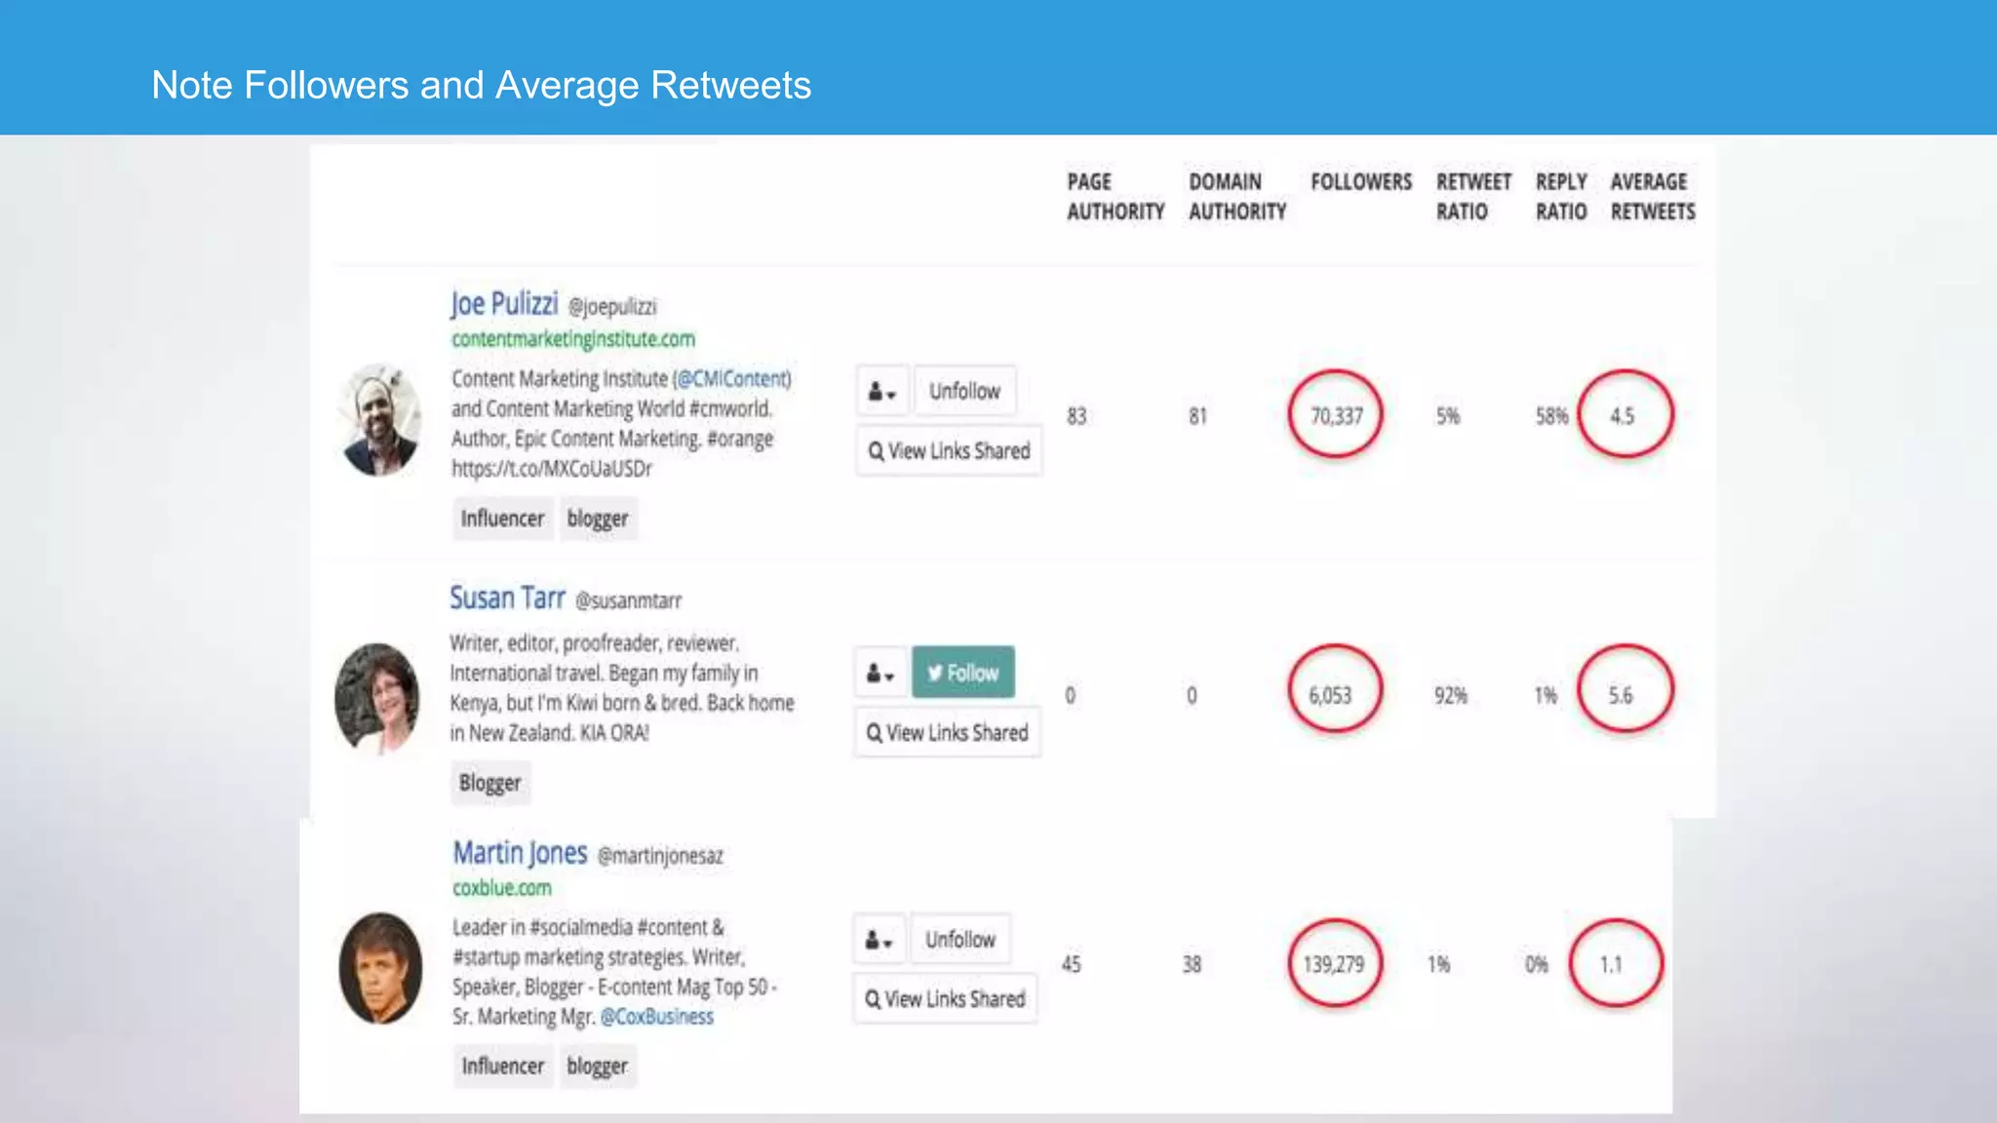1997x1123 pixels.
Task: Open Joe Pulizzi profile name link
Action: coord(504,304)
